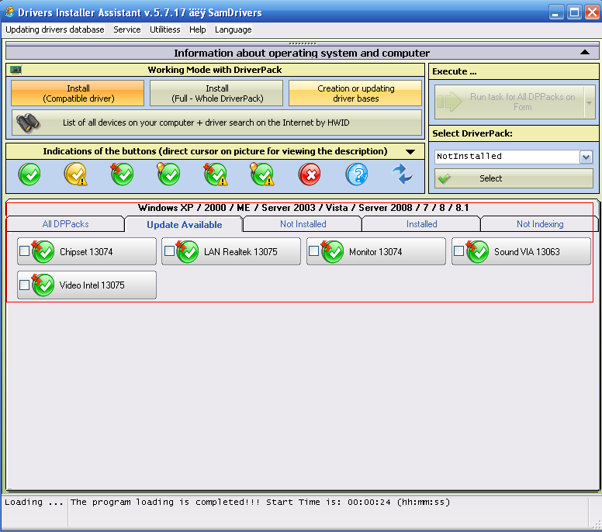
Task: Check the Sound VIA 13063 checkbox
Action: [x=458, y=251]
